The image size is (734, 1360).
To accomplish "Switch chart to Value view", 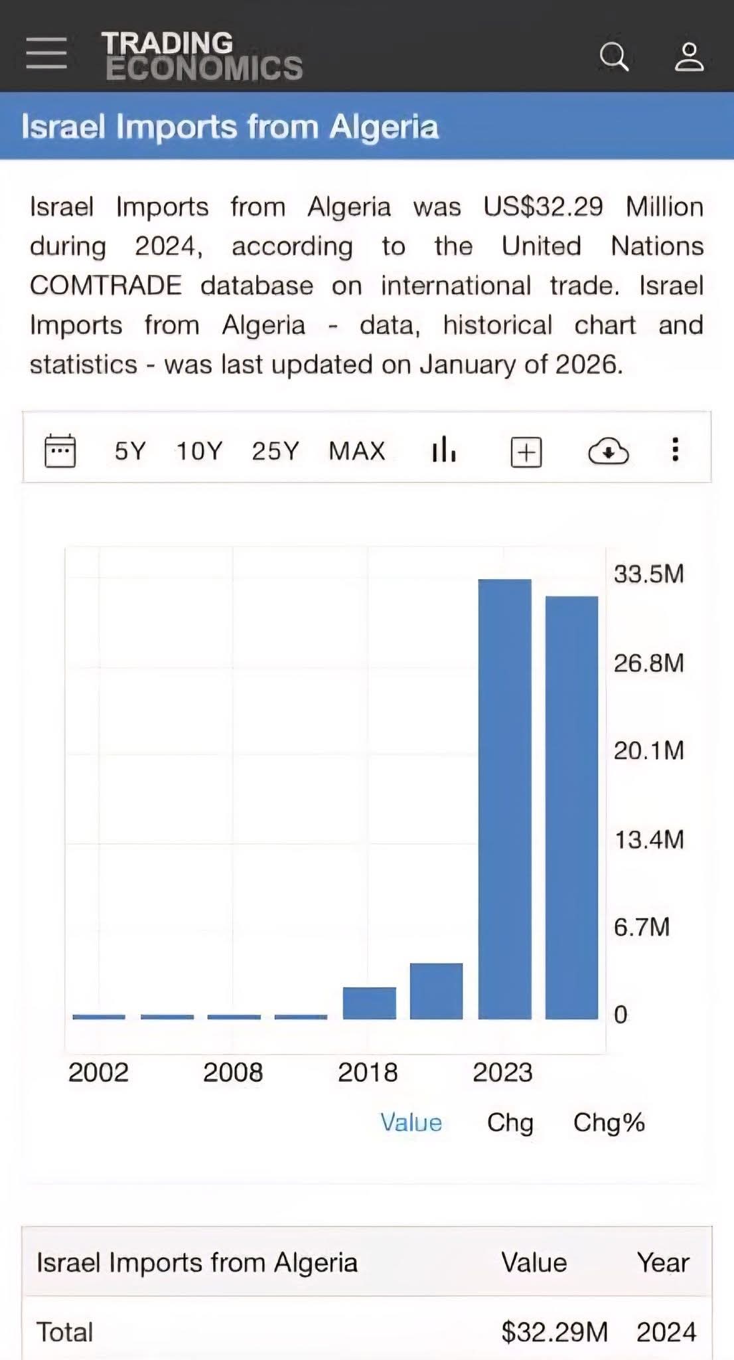I will click(x=411, y=1122).
